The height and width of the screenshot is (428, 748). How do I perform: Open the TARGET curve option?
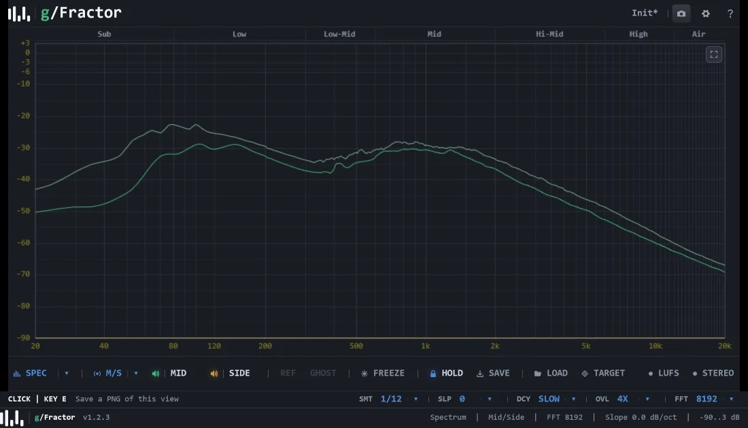click(x=603, y=373)
